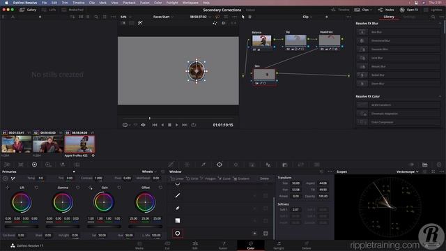
Task: Select the square gradient window shape
Action: pos(178,220)
